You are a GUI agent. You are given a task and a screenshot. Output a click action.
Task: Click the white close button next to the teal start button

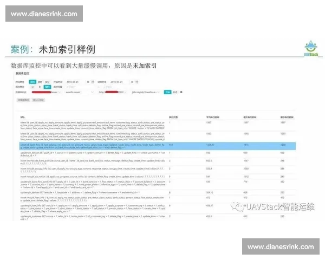click(x=175, y=92)
